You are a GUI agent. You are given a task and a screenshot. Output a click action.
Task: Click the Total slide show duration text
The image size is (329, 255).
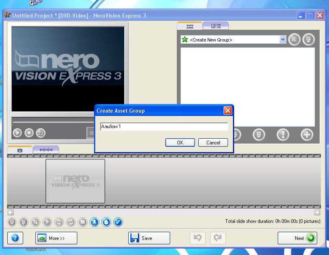pos(272,221)
